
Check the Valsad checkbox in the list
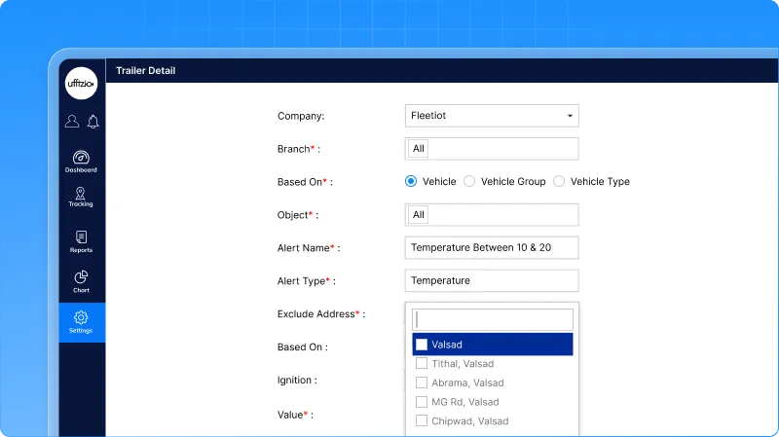422,345
